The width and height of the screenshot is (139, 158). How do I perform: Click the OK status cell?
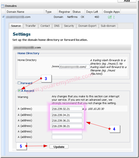point(83,17)
